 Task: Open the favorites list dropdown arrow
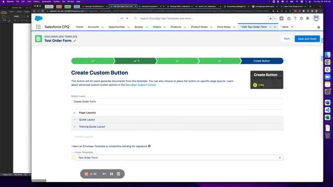(x=275, y=19)
